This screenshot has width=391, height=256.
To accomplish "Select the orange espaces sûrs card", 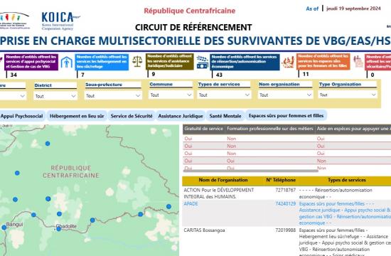I will tap(323, 61).
